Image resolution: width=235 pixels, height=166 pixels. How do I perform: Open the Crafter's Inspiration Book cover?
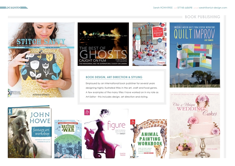(x=149, y=44)
